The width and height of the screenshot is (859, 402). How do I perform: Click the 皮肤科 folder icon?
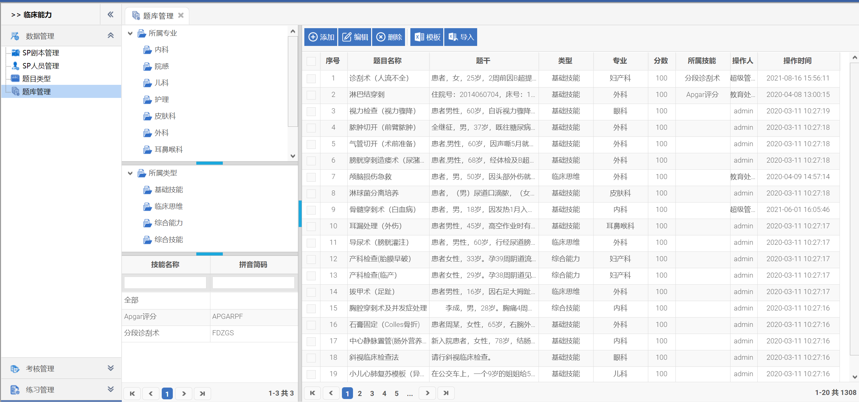[147, 116]
